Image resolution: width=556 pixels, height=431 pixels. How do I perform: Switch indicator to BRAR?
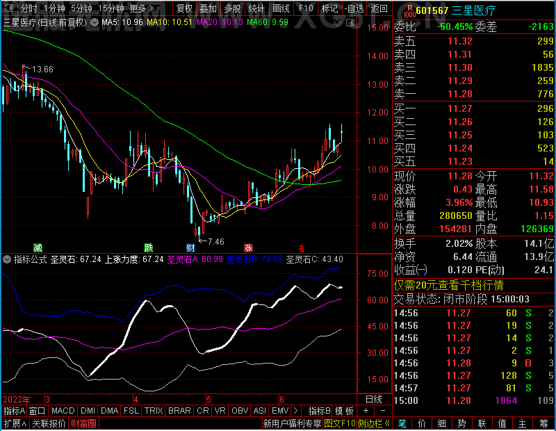click(179, 411)
